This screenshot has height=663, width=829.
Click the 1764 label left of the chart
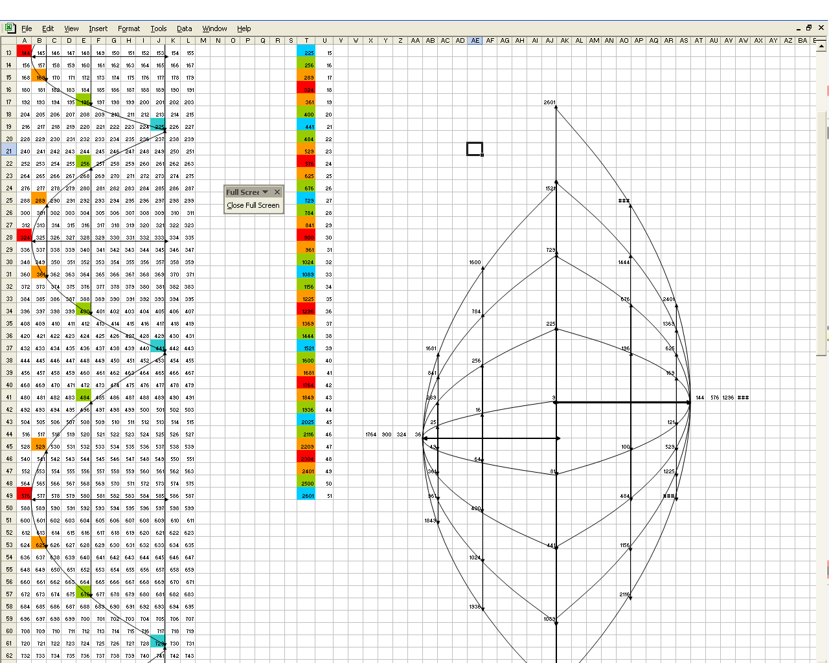click(370, 434)
